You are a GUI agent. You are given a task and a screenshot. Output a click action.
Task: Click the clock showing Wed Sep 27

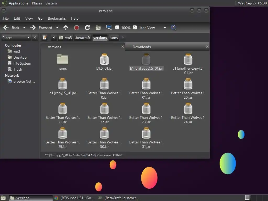252,3
